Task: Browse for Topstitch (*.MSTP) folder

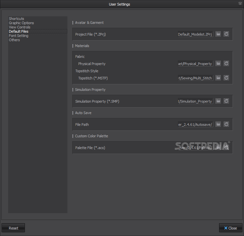Action: [218, 78]
